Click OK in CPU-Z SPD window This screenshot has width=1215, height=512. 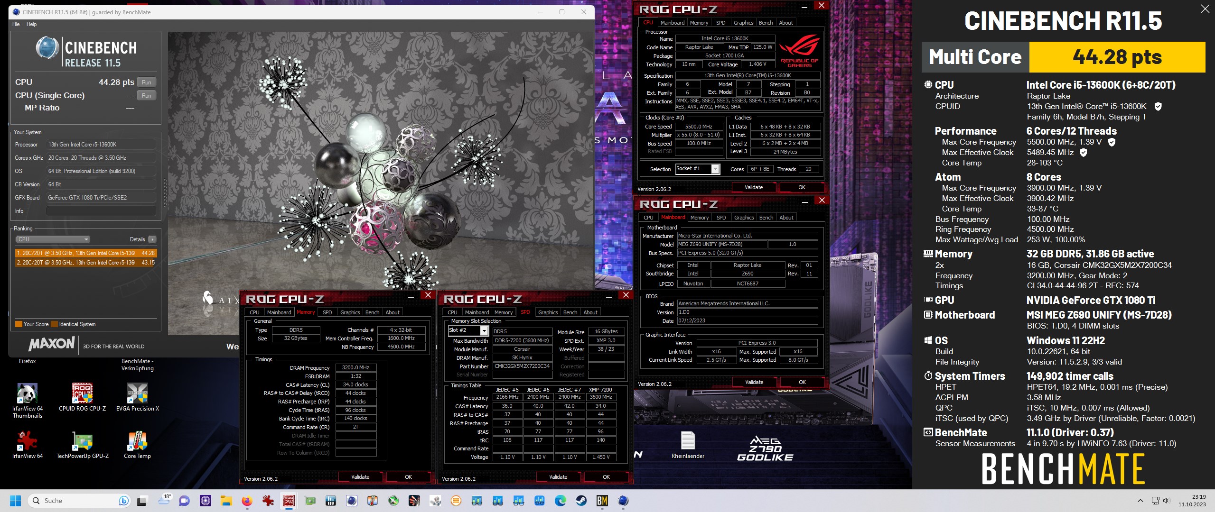(x=606, y=477)
